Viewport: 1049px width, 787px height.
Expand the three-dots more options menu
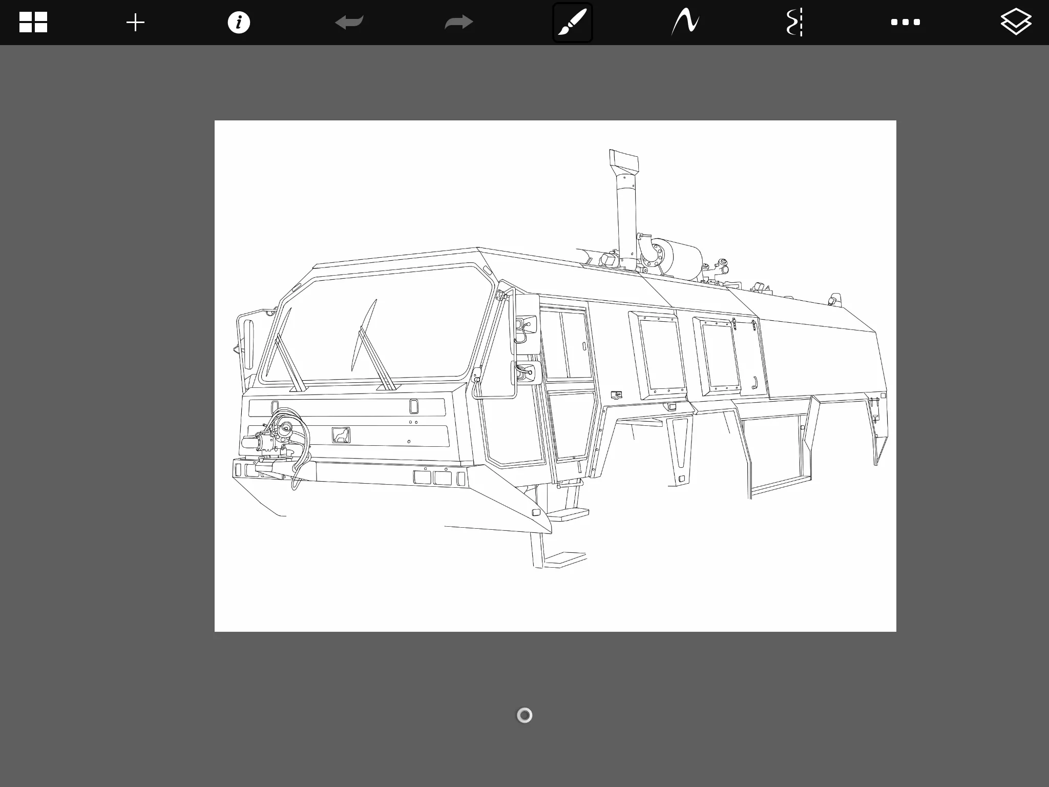click(x=905, y=23)
